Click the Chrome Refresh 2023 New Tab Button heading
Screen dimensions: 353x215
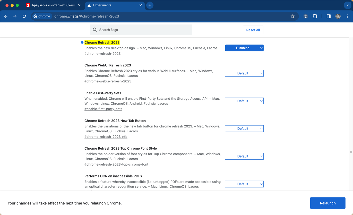pyautogui.click(x=115, y=121)
